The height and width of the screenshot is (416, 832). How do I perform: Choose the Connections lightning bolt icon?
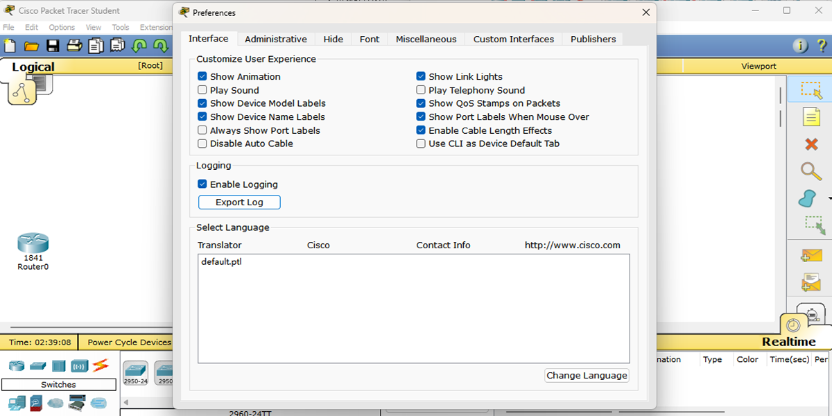[x=101, y=365]
